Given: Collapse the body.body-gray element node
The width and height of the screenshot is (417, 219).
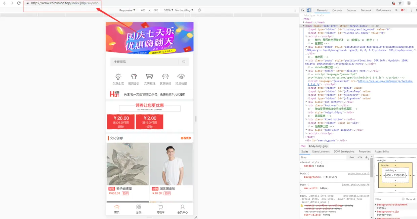Looking at the screenshot, I should (304, 26).
